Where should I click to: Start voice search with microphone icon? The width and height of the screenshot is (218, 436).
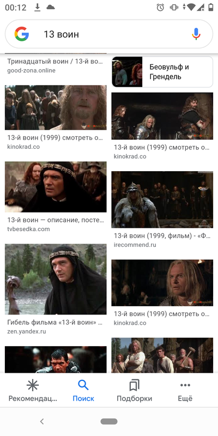(196, 34)
